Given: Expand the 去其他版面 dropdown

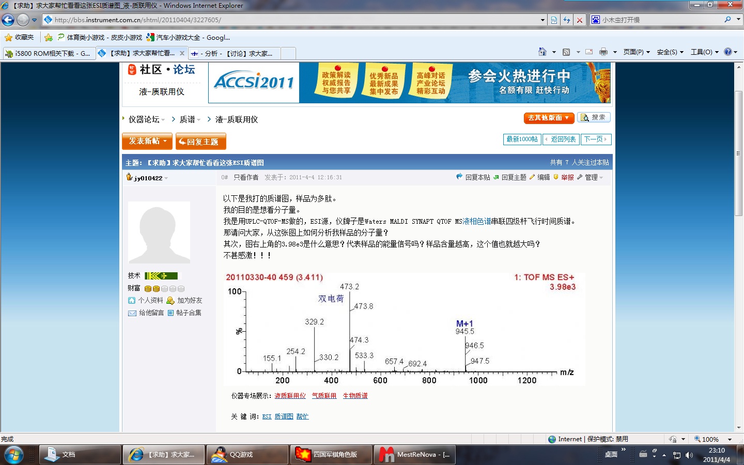Looking at the screenshot, I should 549,118.
